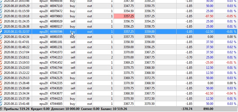Click the -0.05 % change value
Screen dimensions: 238x112
(231, 16)
